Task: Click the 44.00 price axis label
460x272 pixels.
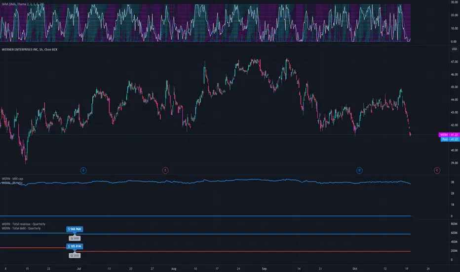Action: (454, 100)
